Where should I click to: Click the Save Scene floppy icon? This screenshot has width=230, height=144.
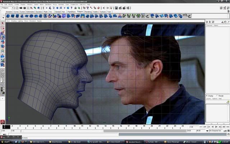(x=25, y=8)
